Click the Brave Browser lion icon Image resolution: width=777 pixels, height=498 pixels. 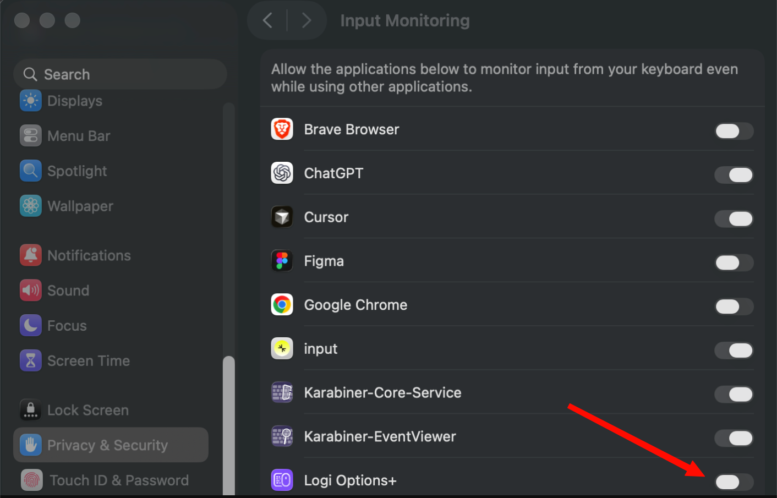[x=282, y=129]
